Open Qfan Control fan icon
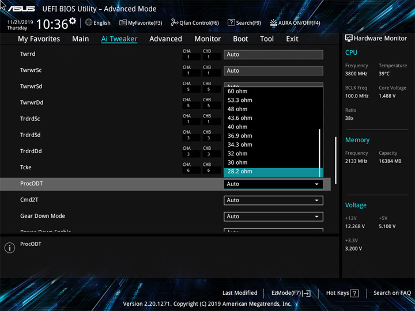The width and height of the screenshot is (415, 311). [174, 22]
